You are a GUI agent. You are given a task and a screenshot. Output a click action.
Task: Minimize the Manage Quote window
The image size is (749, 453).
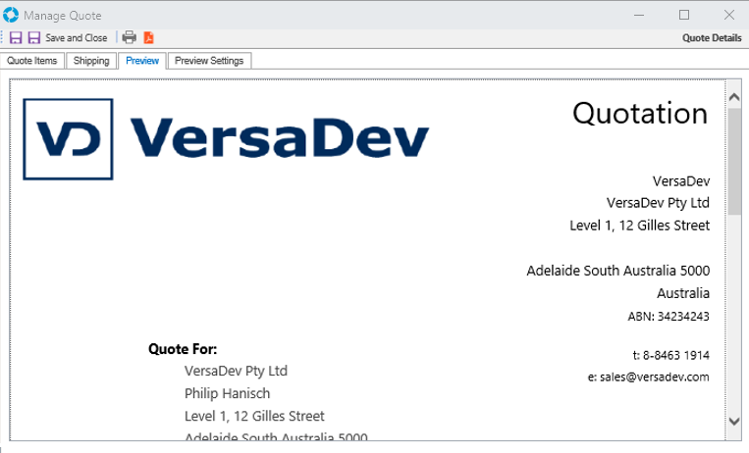pyautogui.click(x=639, y=15)
